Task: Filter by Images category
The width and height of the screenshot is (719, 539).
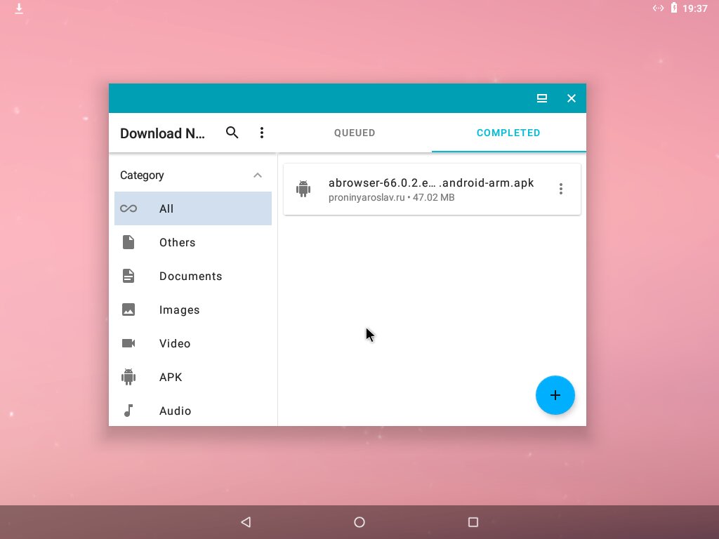Action: 179,310
